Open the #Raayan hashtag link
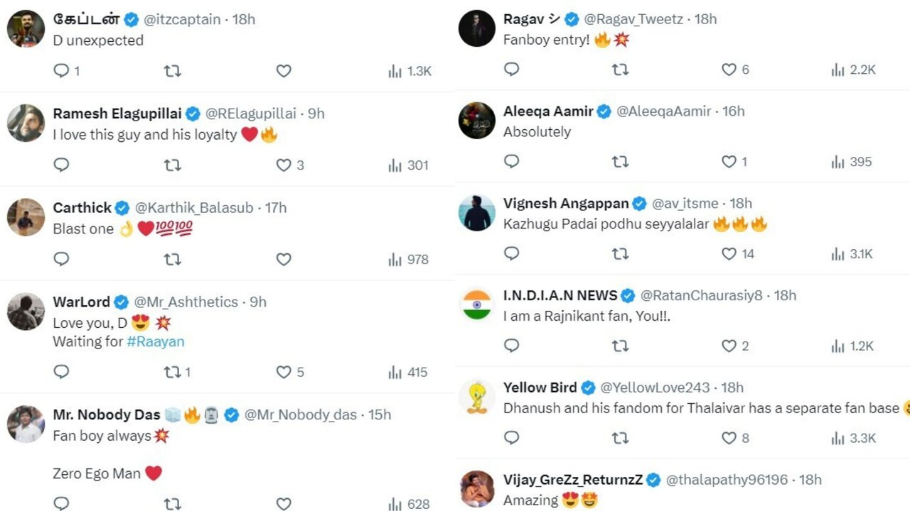 click(x=155, y=341)
